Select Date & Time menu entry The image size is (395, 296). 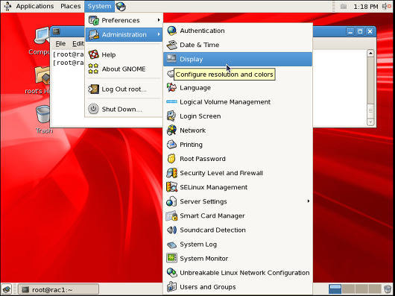pyautogui.click(x=238, y=45)
